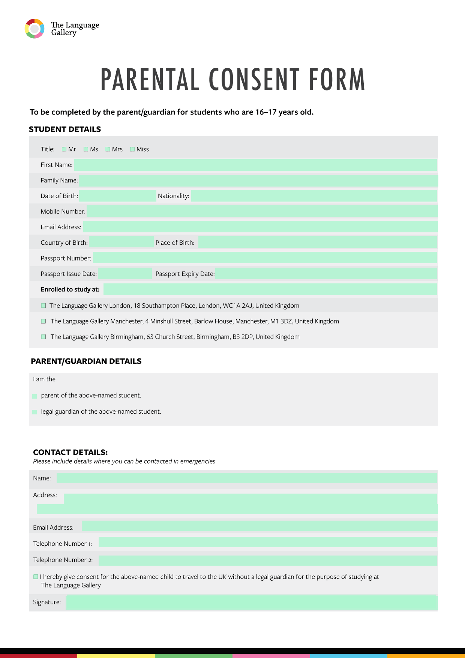465x658 pixels.
Task: Click the First Name input field
Action: pos(255,165)
